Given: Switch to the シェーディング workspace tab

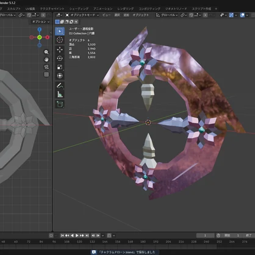Looking at the screenshot, I should 79,9.
